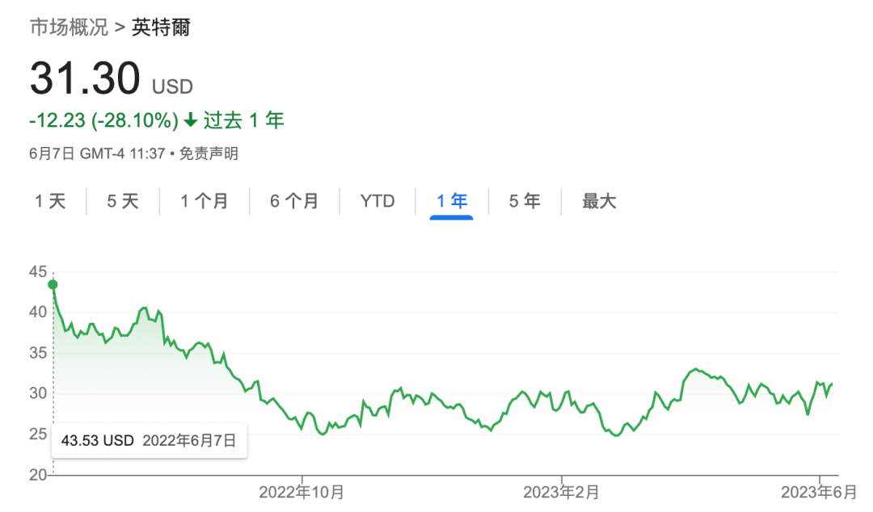
Task: Switch to the 5 天 range tab
Action: [x=123, y=201]
